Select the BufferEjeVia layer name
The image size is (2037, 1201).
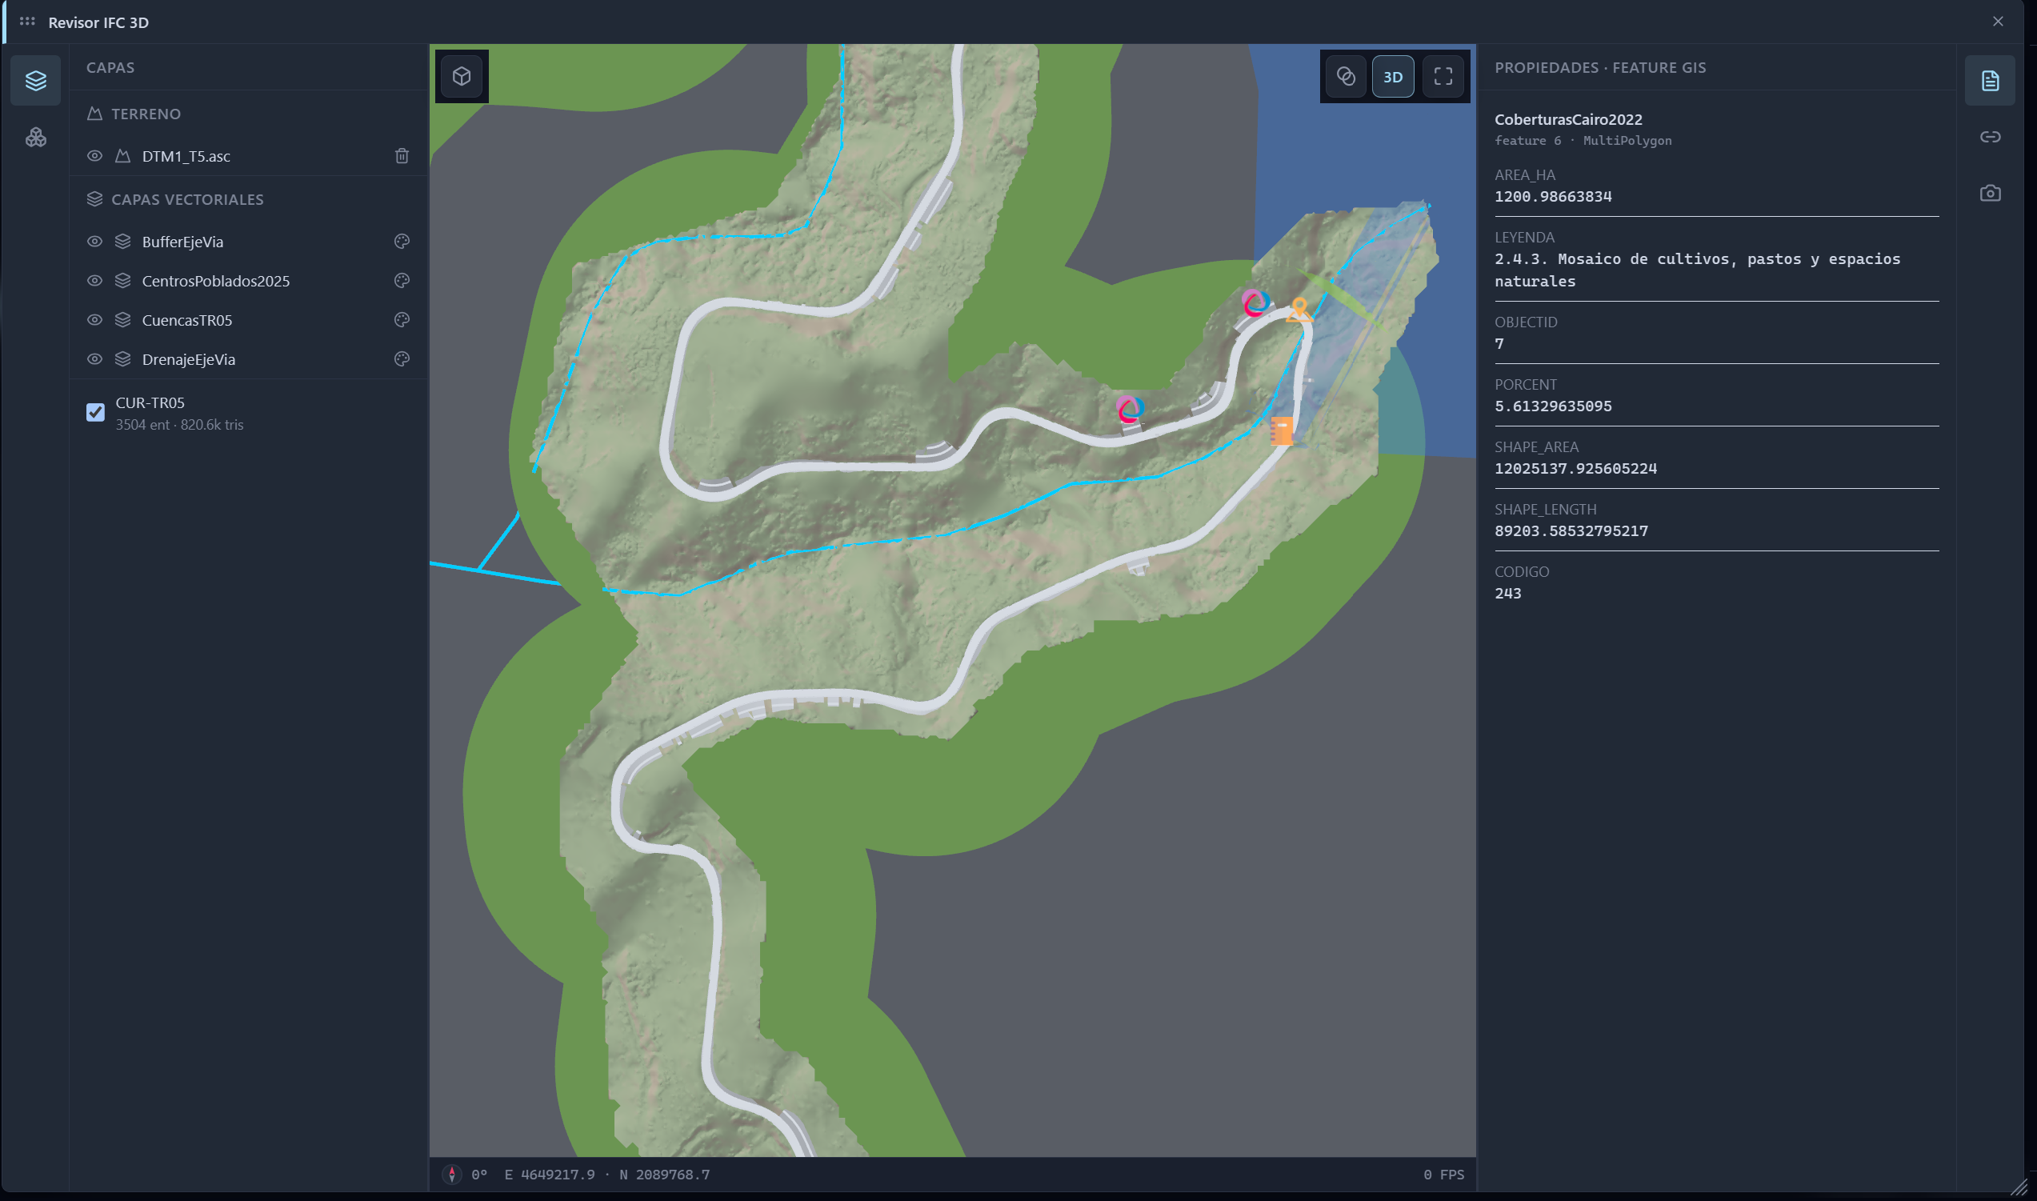tap(183, 242)
